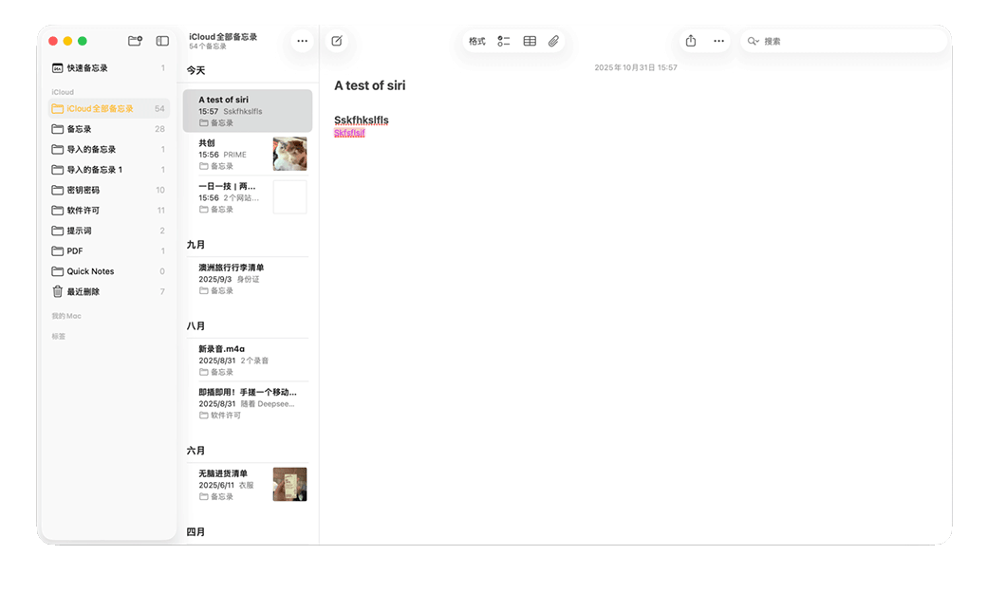Select 快速备忘录 in the sidebar
The height and width of the screenshot is (592, 987).
(87, 68)
